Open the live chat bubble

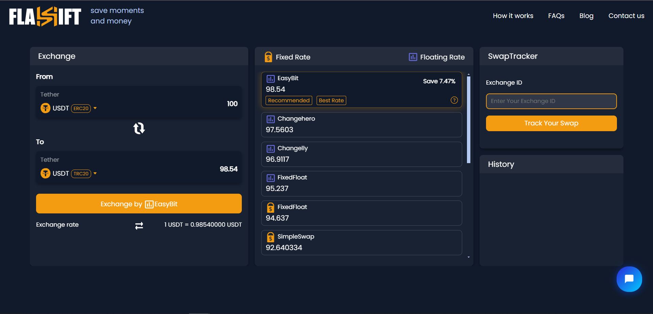point(629,279)
